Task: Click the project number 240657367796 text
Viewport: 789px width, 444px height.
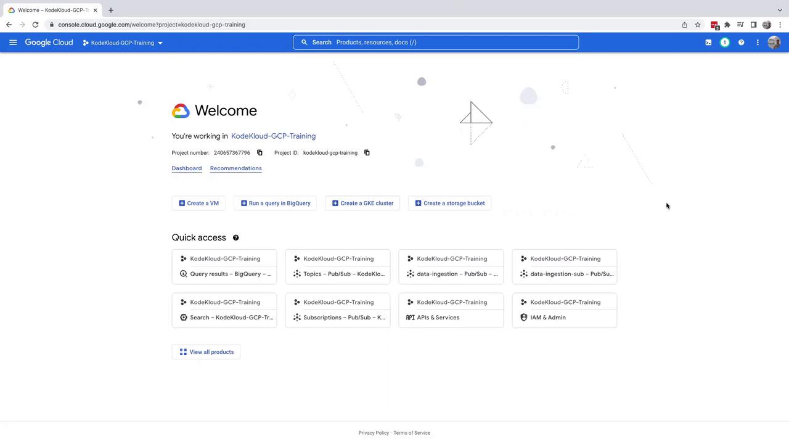Action: pos(232,153)
